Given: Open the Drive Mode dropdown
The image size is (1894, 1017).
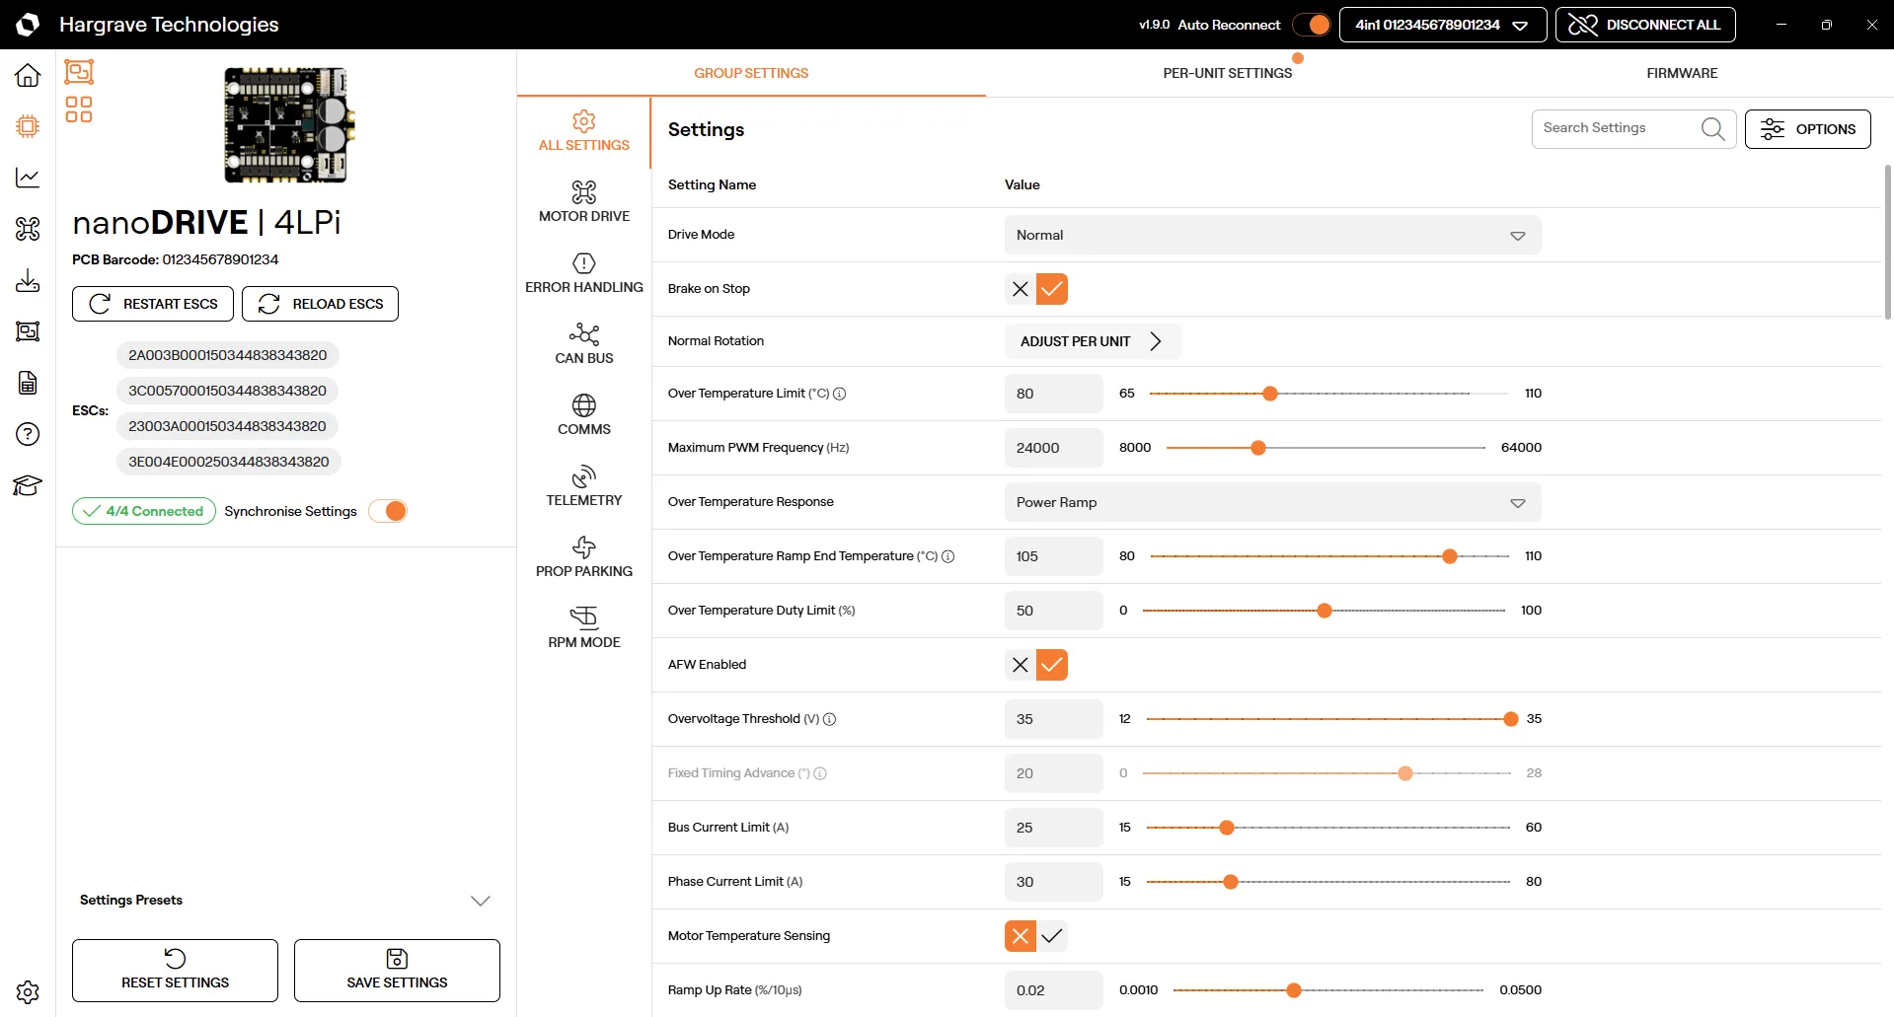Looking at the screenshot, I should 1272,235.
